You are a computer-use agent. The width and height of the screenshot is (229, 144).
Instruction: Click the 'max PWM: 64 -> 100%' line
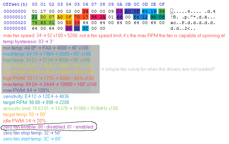point(26,90)
